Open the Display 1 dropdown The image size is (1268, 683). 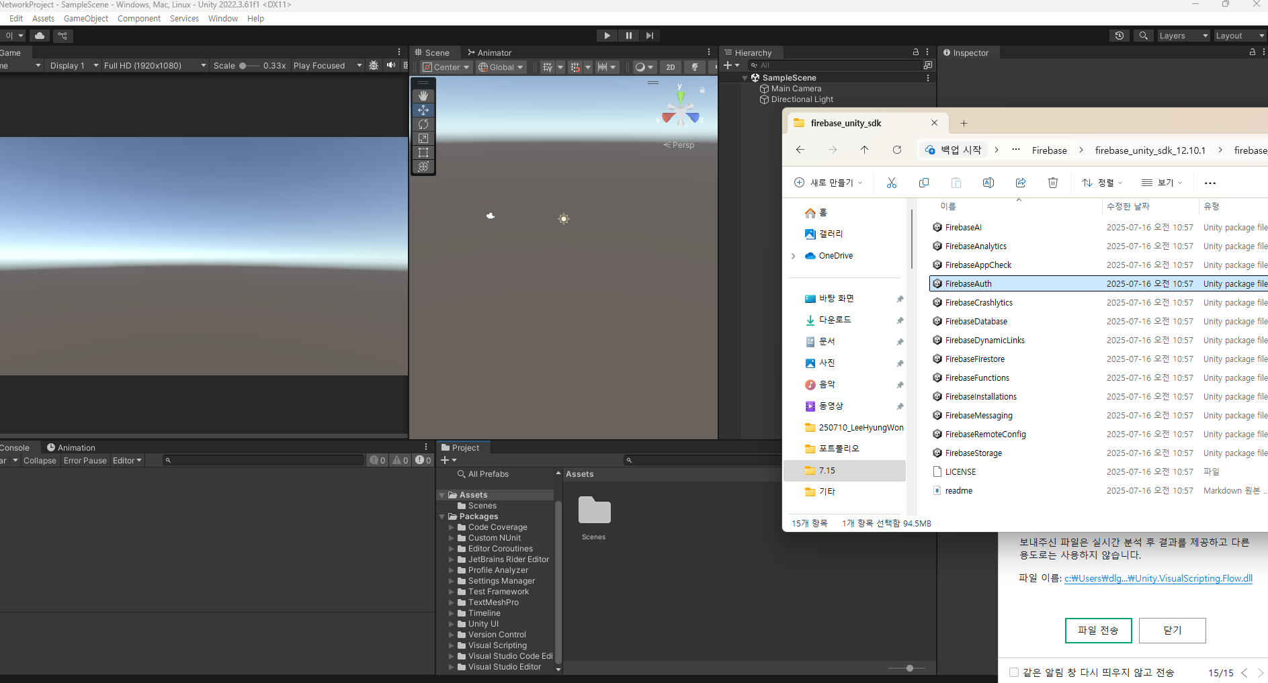[x=74, y=66]
